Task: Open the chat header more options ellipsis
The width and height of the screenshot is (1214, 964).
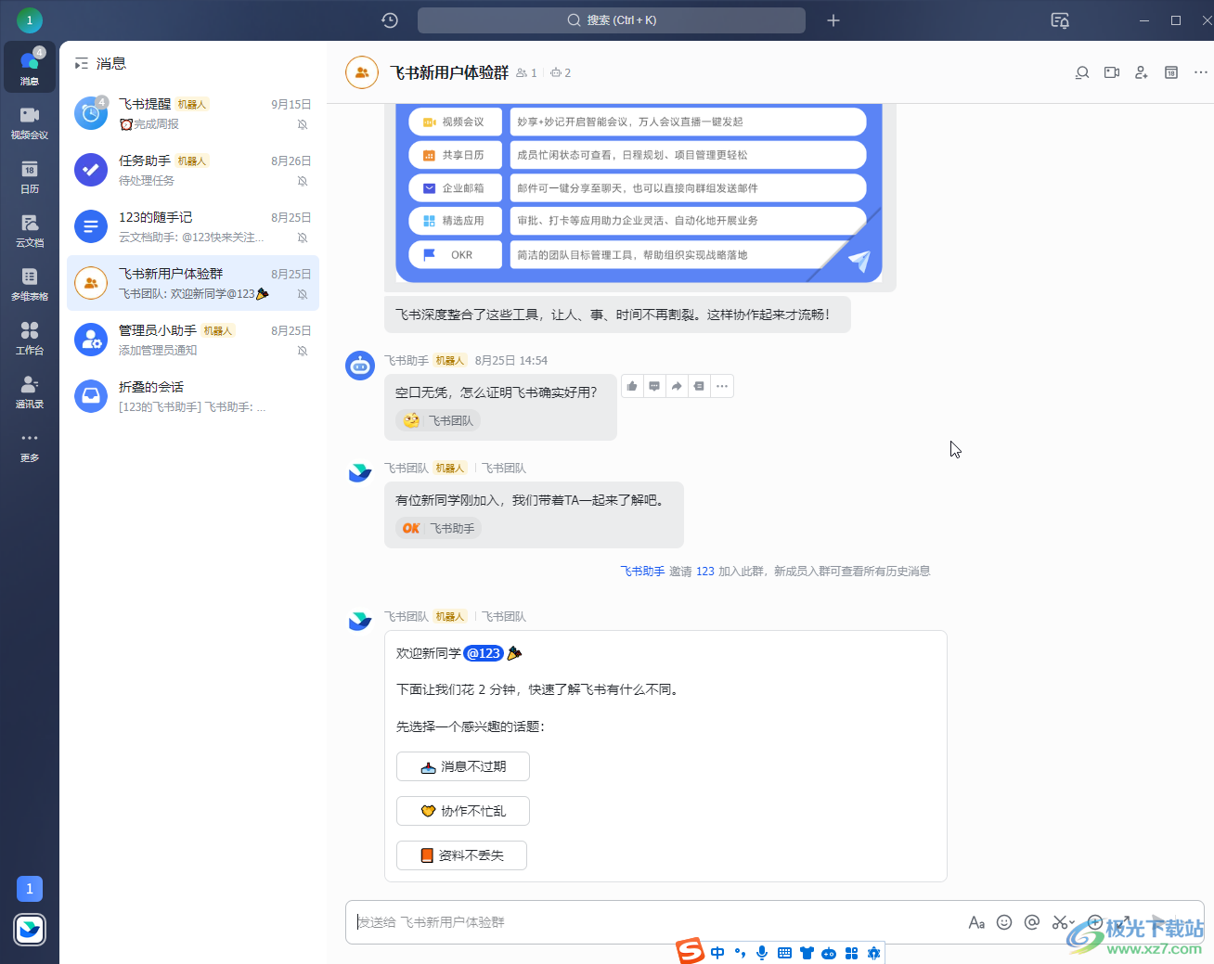Action: click(1201, 72)
